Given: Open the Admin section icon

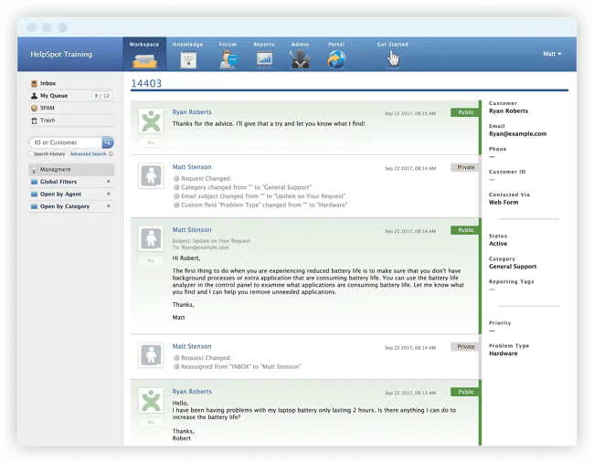Looking at the screenshot, I should click(300, 60).
